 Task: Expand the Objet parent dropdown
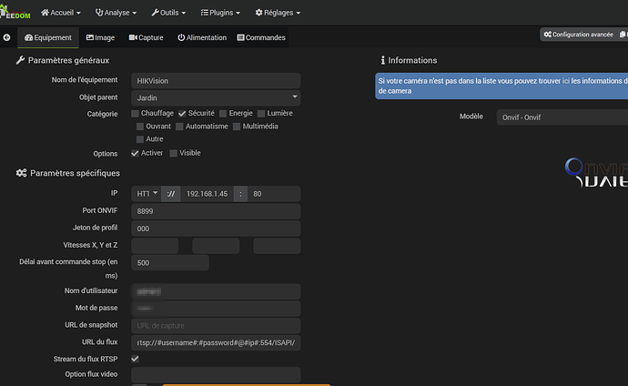216,97
